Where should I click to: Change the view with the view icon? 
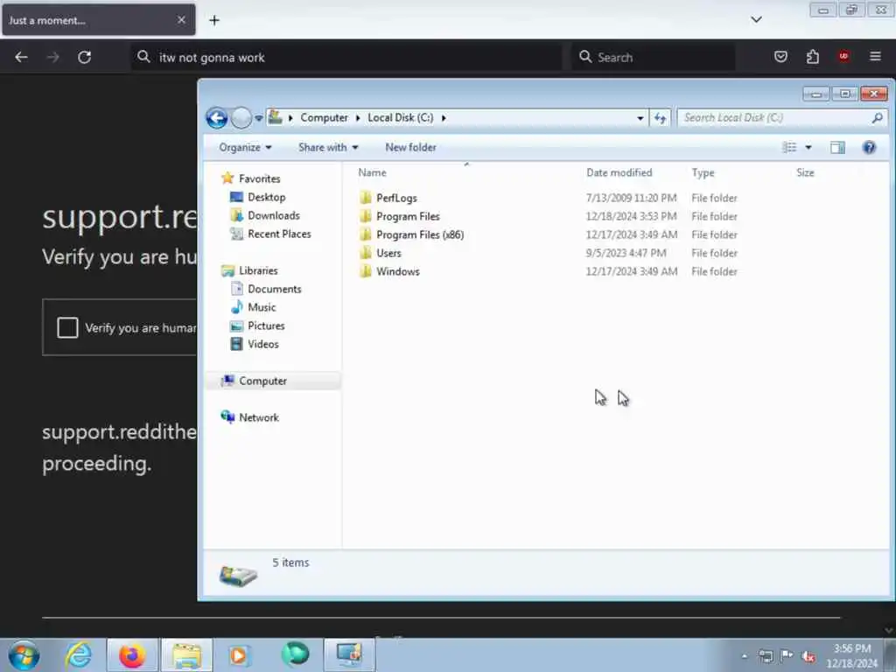(789, 147)
